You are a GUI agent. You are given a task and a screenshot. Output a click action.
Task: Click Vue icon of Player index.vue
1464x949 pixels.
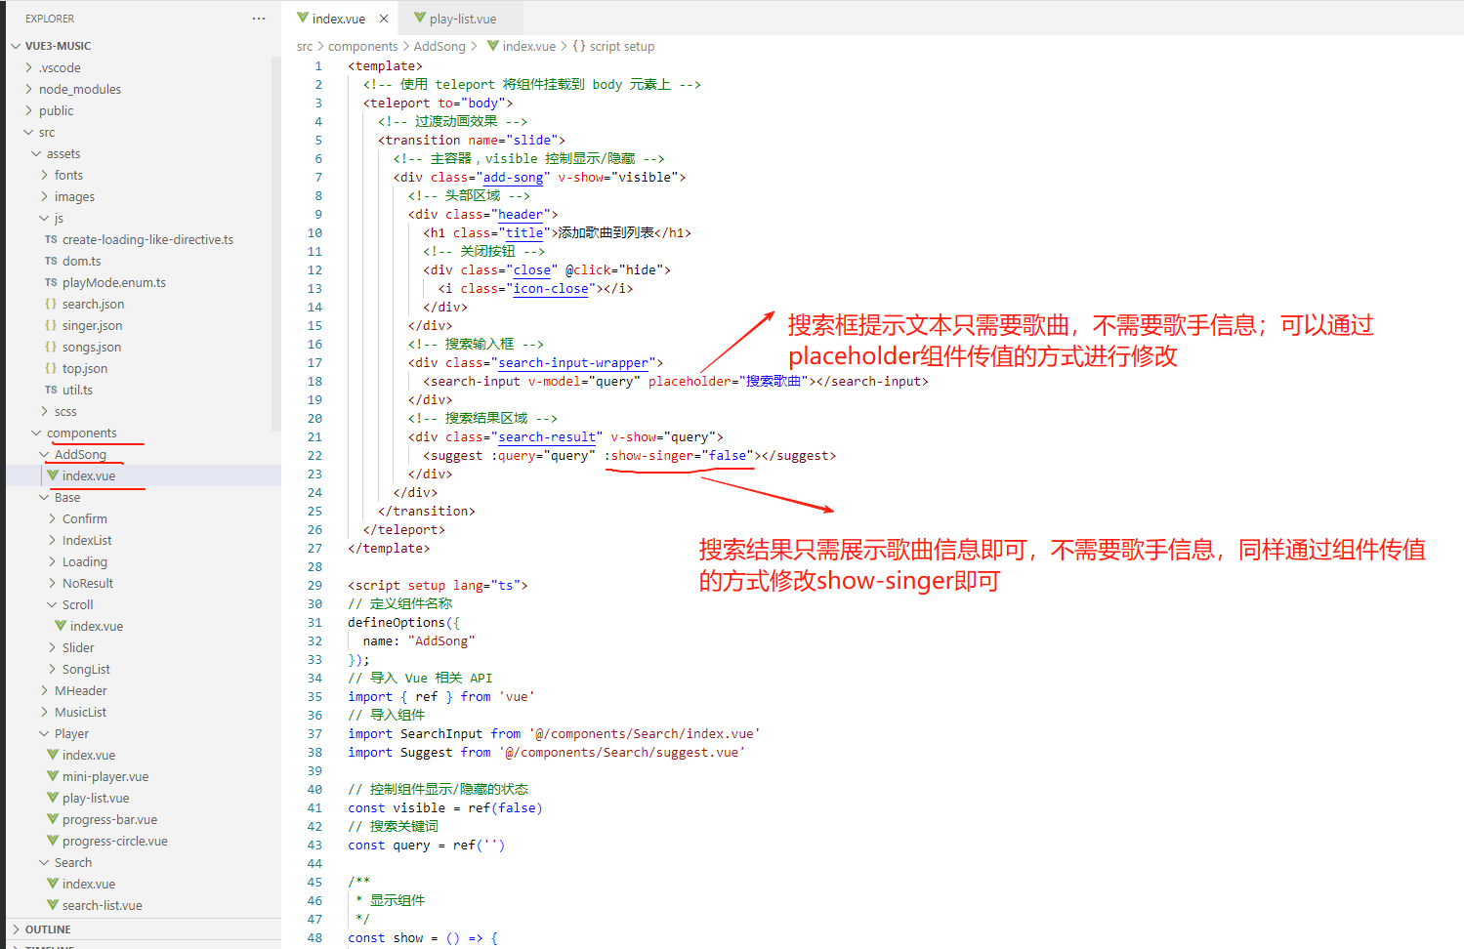(53, 755)
